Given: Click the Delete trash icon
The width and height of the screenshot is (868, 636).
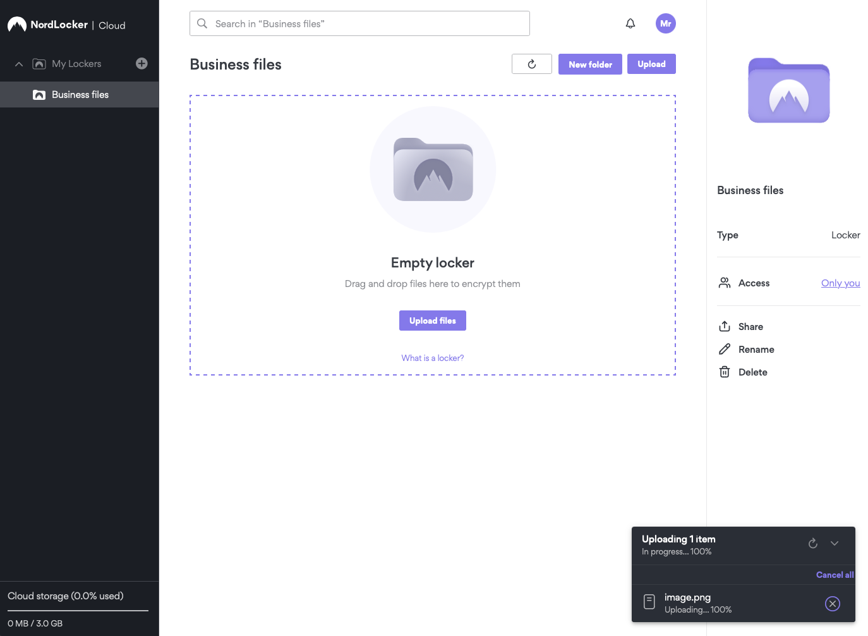Looking at the screenshot, I should pos(725,372).
